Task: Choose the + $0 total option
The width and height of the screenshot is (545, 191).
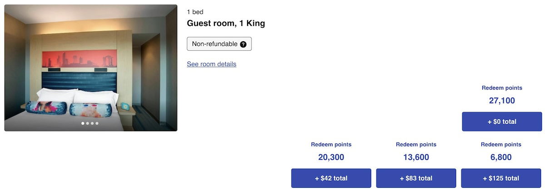Action: (x=502, y=122)
